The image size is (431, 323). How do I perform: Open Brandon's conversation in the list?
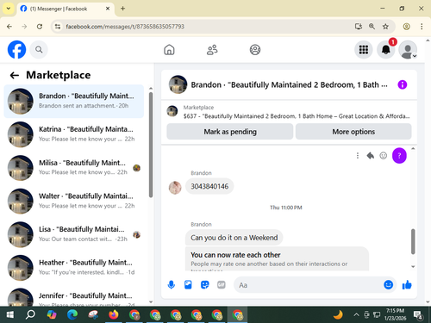(x=74, y=101)
